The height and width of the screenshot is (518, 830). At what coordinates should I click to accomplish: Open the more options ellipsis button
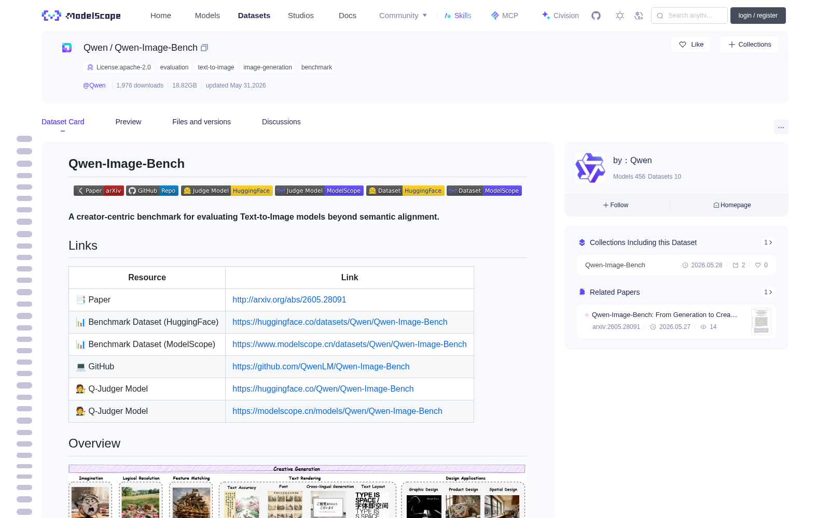click(781, 127)
